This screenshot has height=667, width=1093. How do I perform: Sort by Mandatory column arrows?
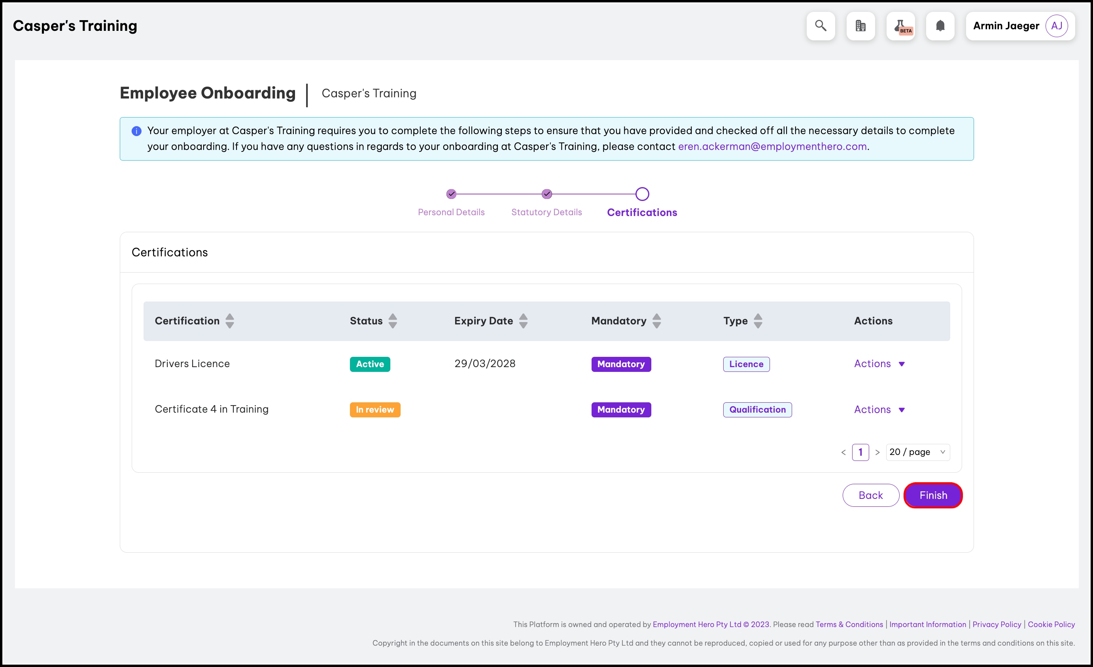click(656, 321)
